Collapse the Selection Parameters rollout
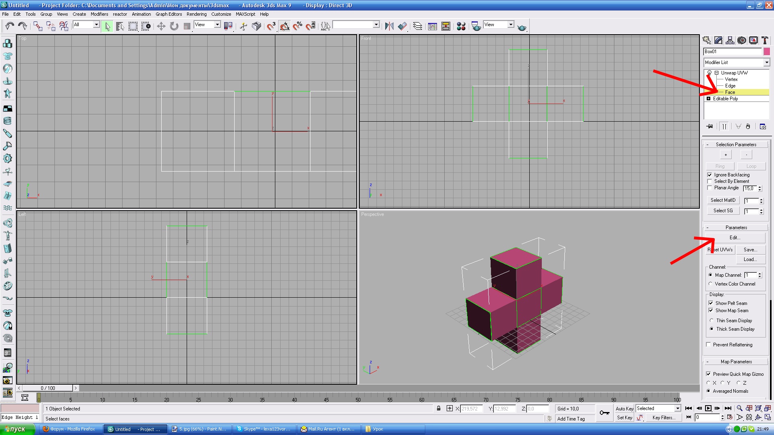Screen dimensions: 774x435 pyautogui.click(x=736, y=145)
